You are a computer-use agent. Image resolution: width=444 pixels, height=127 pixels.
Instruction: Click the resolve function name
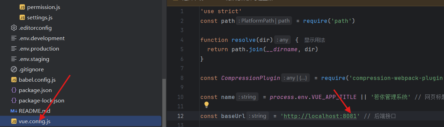(243, 40)
